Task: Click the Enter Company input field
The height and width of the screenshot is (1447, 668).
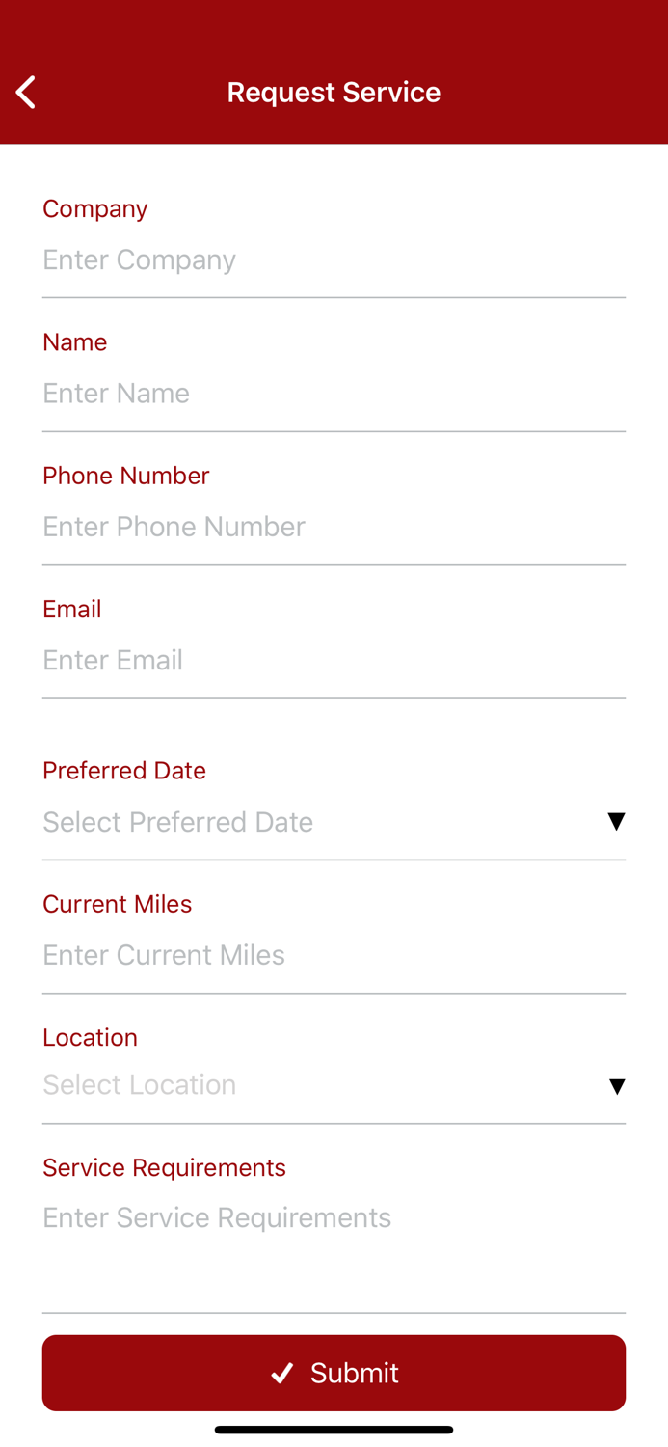Action: click(x=333, y=260)
